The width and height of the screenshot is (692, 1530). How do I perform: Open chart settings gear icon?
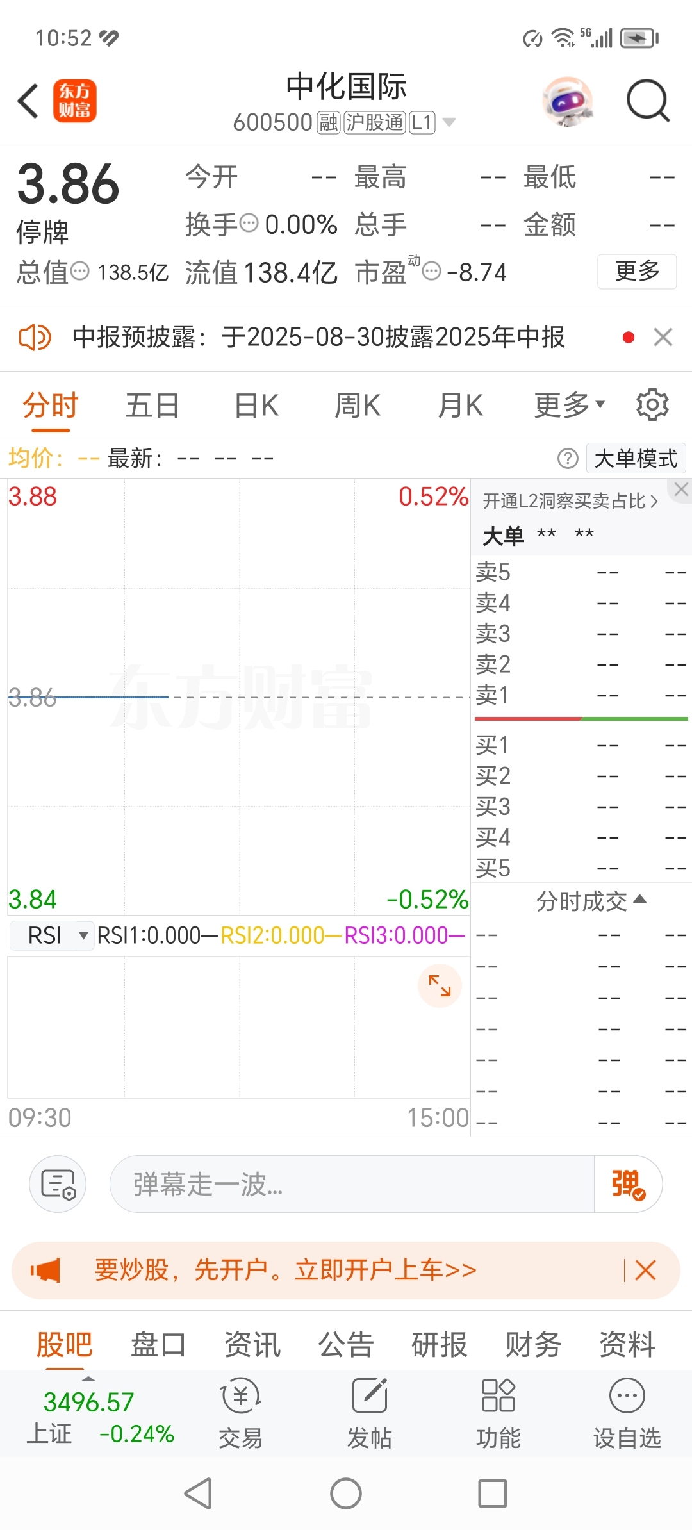pos(652,404)
